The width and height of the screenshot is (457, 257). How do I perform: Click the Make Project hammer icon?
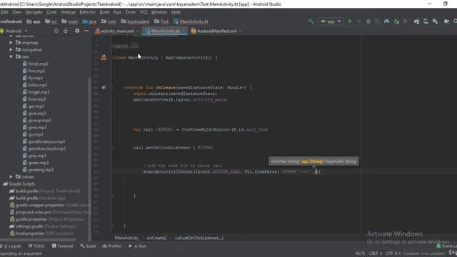(x=311, y=21)
